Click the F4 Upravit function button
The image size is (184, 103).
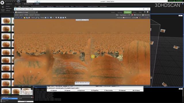(67, 90)
